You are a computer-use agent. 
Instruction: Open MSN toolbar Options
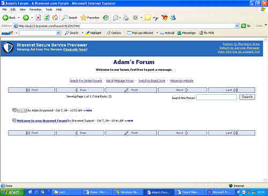(114, 33)
